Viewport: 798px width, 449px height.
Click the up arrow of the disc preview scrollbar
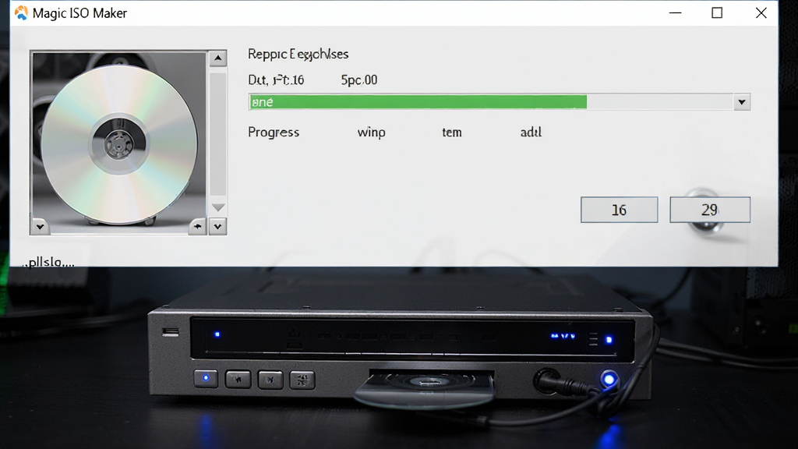(x=218, y=58)
